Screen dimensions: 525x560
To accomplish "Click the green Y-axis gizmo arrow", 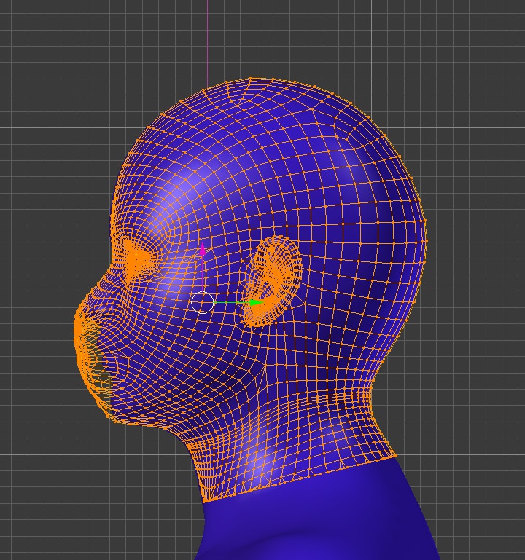I will click(257, 303).
